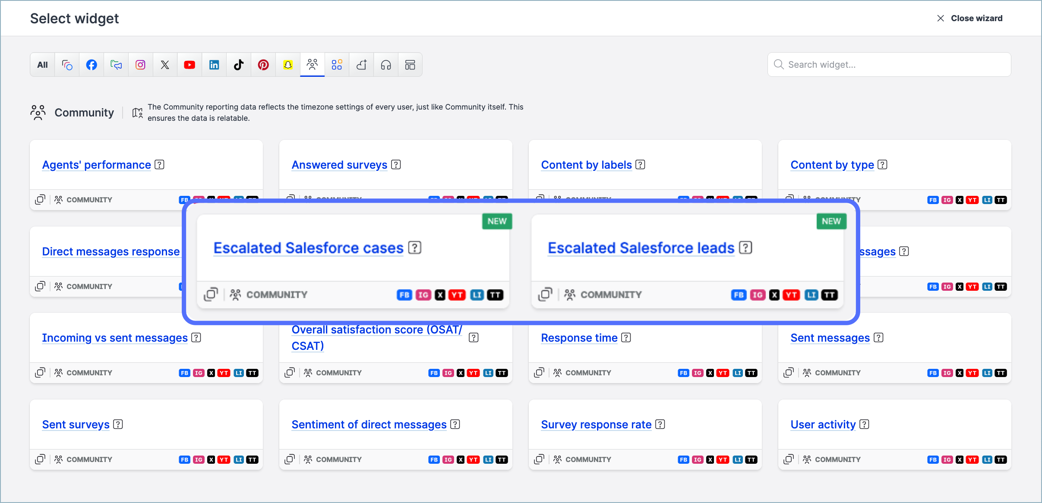Filter widgets by TikTok icon

click(x=239, y=65)
